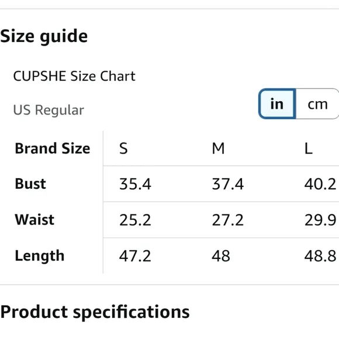Click the Waist row header
Viewport: 339px width, 339px height.
tap(34, 220)
